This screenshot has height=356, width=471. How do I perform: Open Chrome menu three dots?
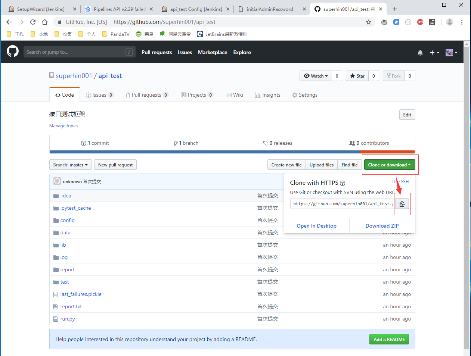(x=462, y=22)
